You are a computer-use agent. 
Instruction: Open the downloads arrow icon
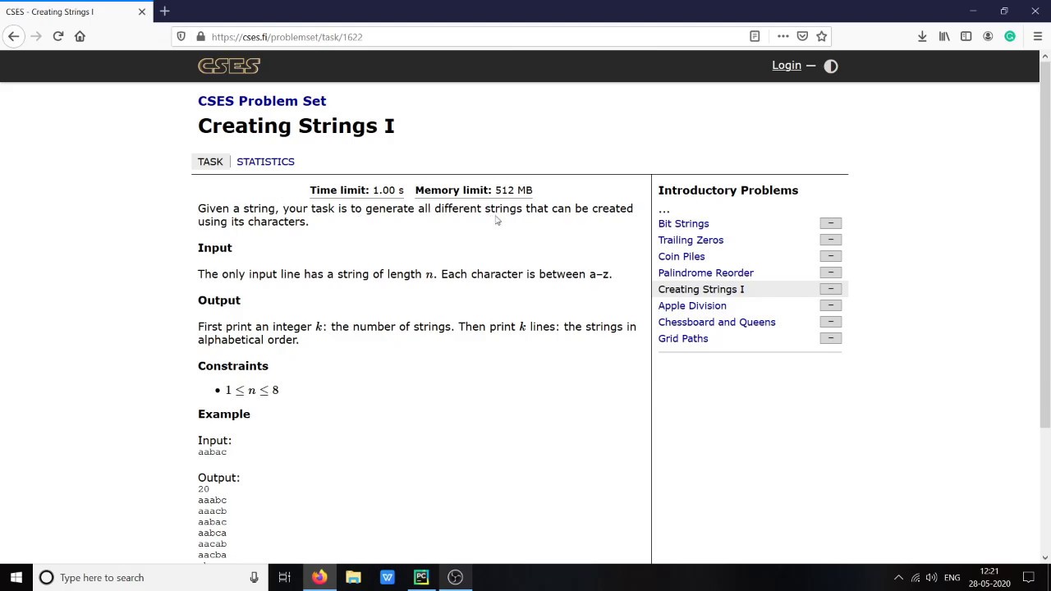922,36
